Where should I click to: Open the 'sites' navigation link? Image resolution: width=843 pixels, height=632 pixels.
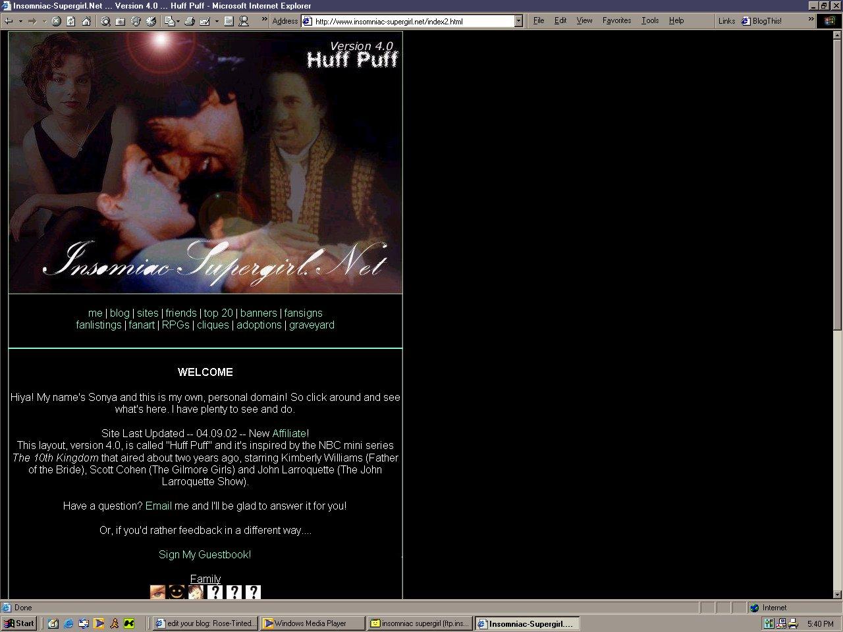(x=148, y=313)
